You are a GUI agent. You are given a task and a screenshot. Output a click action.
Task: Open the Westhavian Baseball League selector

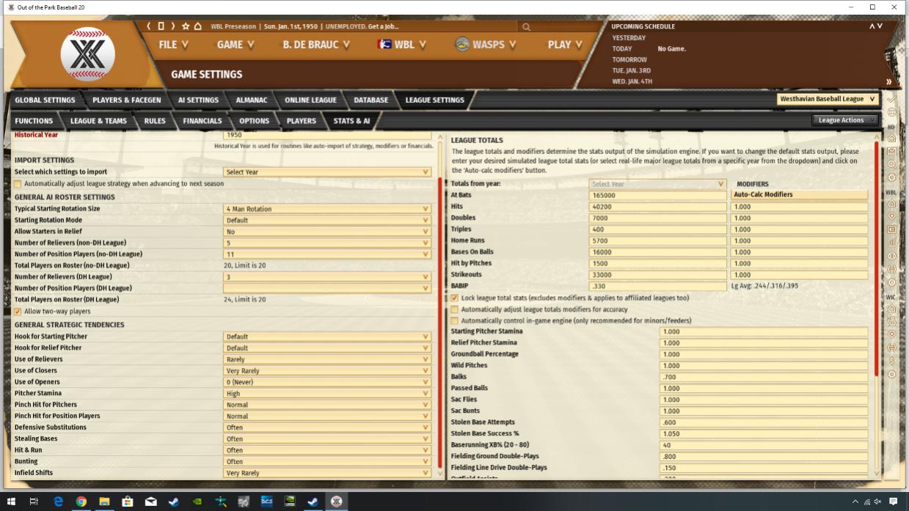tap(827, 98)
